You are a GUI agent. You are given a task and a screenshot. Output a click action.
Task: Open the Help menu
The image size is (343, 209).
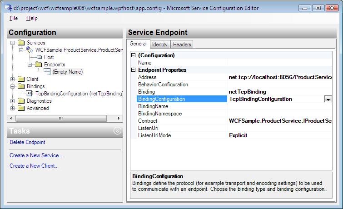pyautogui.click(x=32, y=18)
